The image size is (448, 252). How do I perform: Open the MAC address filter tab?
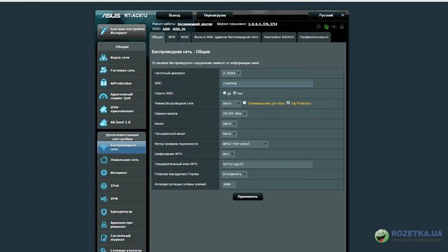[226, 37]
